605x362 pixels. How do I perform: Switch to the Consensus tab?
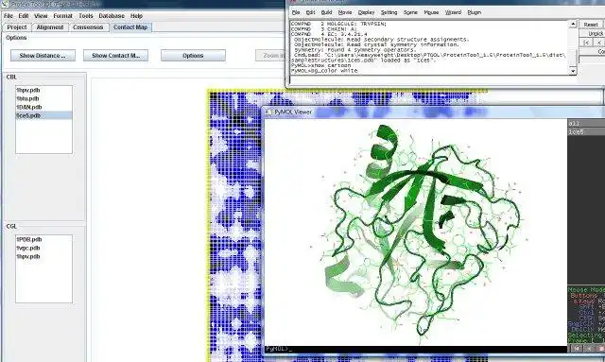click(x=88, y=27)
